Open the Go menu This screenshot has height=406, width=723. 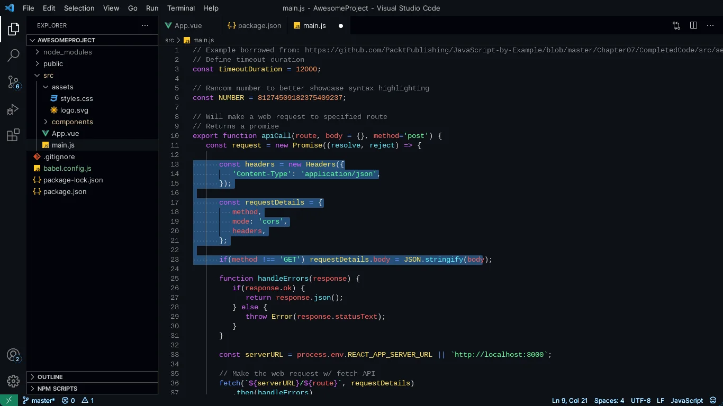133,8
